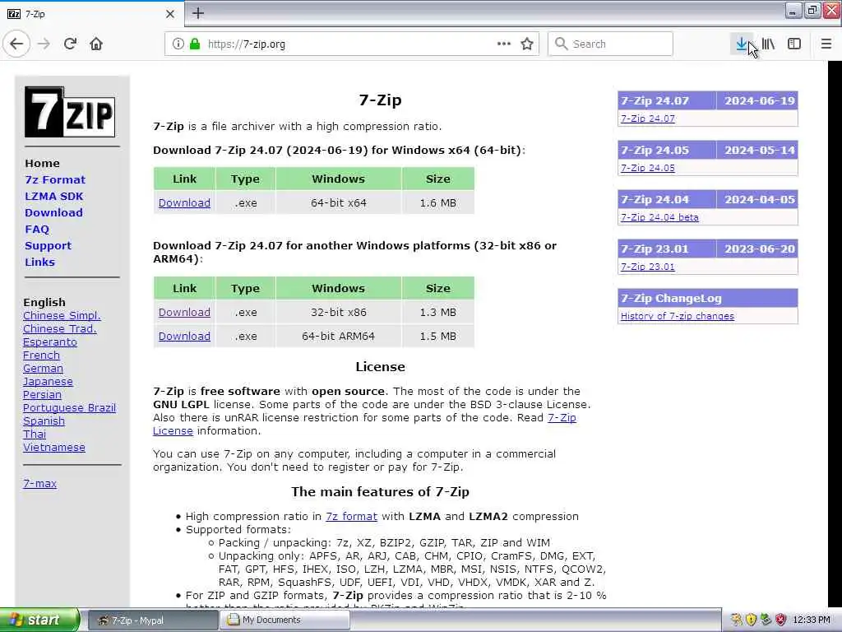Download the 64-bit ARM64 .exe installer
Viewport: 842px width, 632px height.
point(184,337)
